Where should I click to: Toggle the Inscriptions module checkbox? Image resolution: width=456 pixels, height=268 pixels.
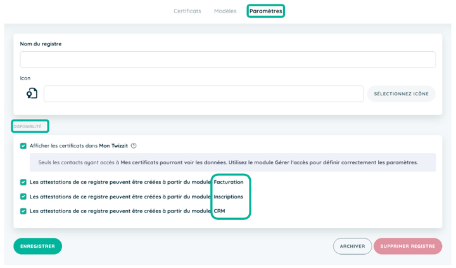pyautogui.click(x=23, y=197)
